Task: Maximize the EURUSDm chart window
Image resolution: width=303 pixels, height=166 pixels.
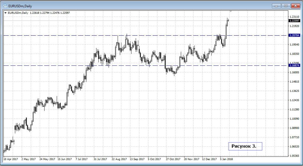Action: point(286,5)
